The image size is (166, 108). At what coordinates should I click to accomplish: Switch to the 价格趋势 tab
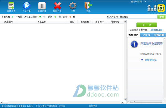click(x=159, y=35)
